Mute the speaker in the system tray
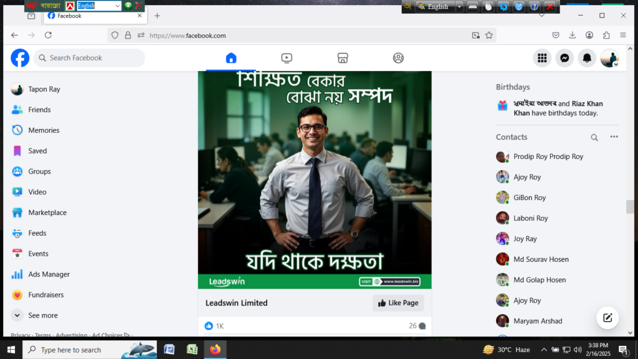Screen dimensions: 638x359 click(578, 350)
